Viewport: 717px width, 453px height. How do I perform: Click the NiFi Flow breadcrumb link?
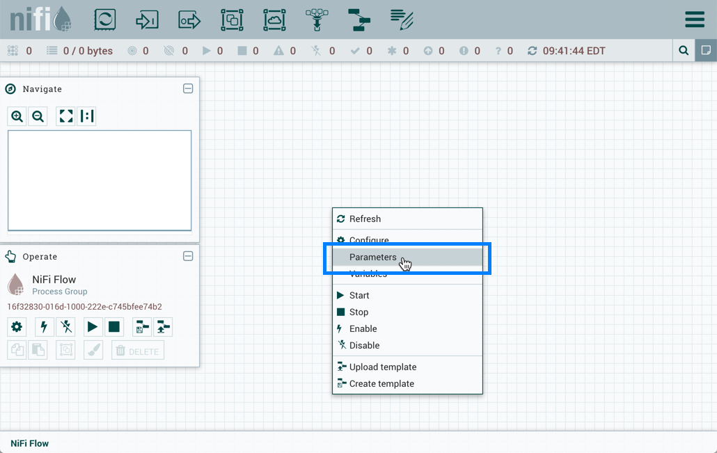[x=30, y=443]
